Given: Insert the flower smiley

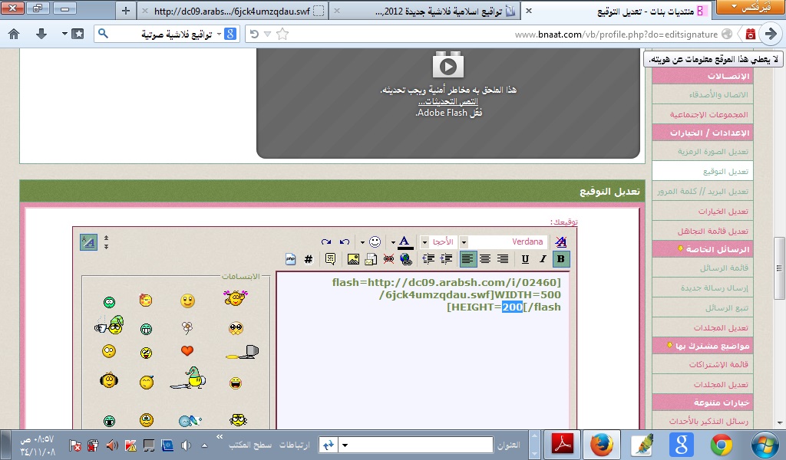Looking at the screenshot, I should [187, 328].
